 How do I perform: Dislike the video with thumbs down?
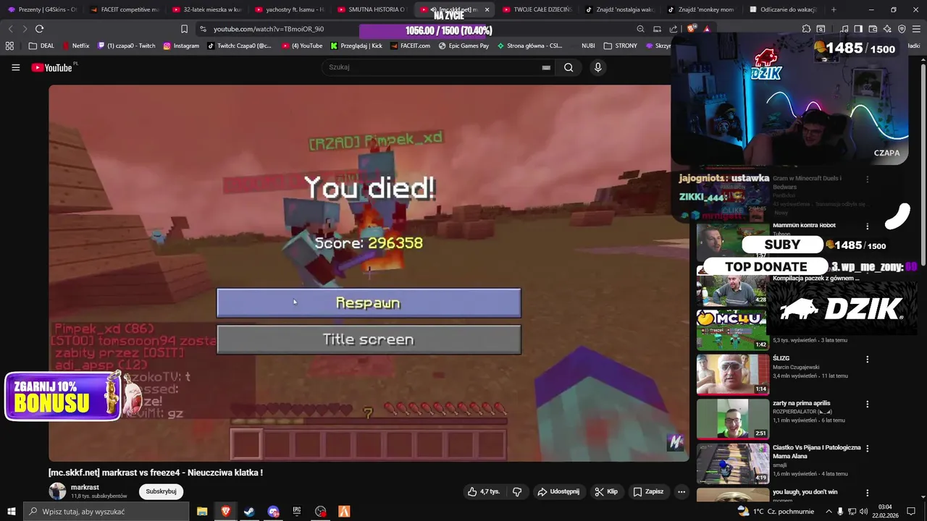(517, 491)
